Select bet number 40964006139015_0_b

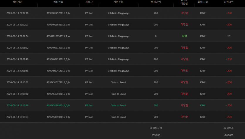pos(58,48)
